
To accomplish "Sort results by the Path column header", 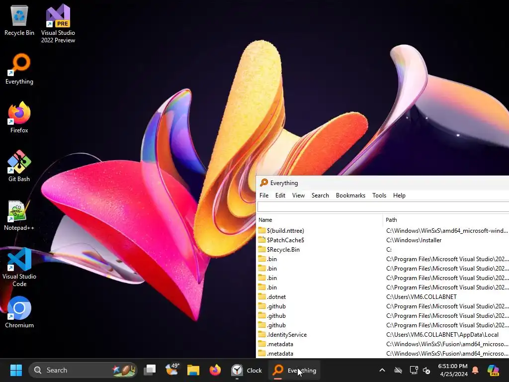I will point(446,220).
